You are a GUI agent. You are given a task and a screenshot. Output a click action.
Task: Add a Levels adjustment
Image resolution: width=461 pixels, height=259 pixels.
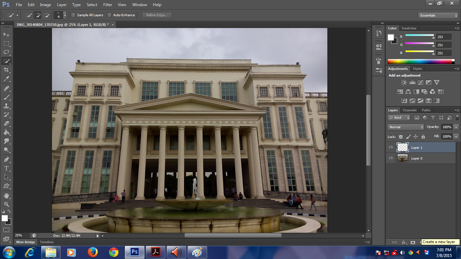[412, 82]
